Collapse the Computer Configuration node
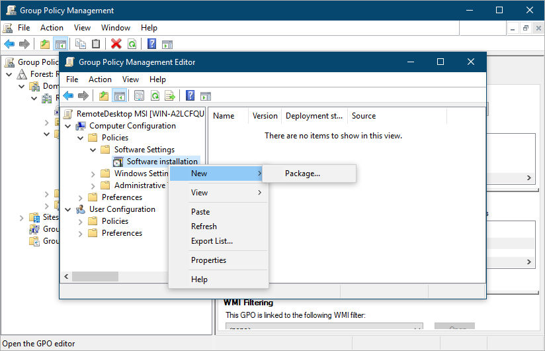The height and width of the screenshot is (351, 545). pyautogui.click(x=68, y=126)
